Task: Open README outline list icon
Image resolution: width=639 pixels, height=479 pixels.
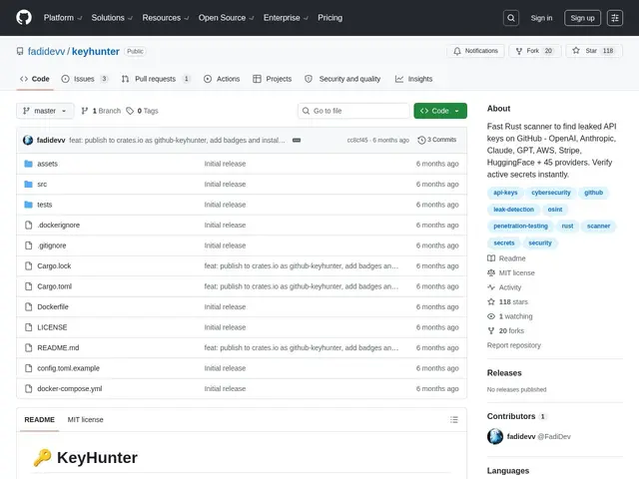Action: pos(454,419)
